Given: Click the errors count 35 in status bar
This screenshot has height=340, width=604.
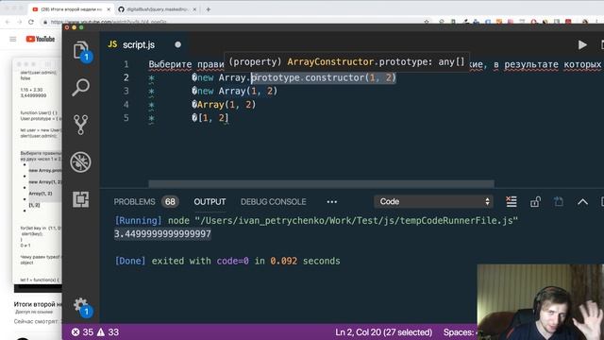Looking at the screenshot, I should coord(82,331).
